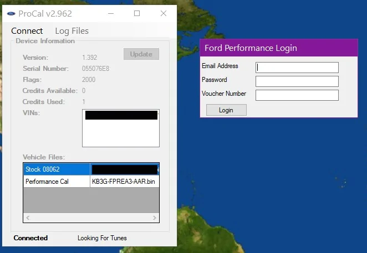Focus the Password input field
The height and width of the screenshot is (253, 367).
[297, 81]
